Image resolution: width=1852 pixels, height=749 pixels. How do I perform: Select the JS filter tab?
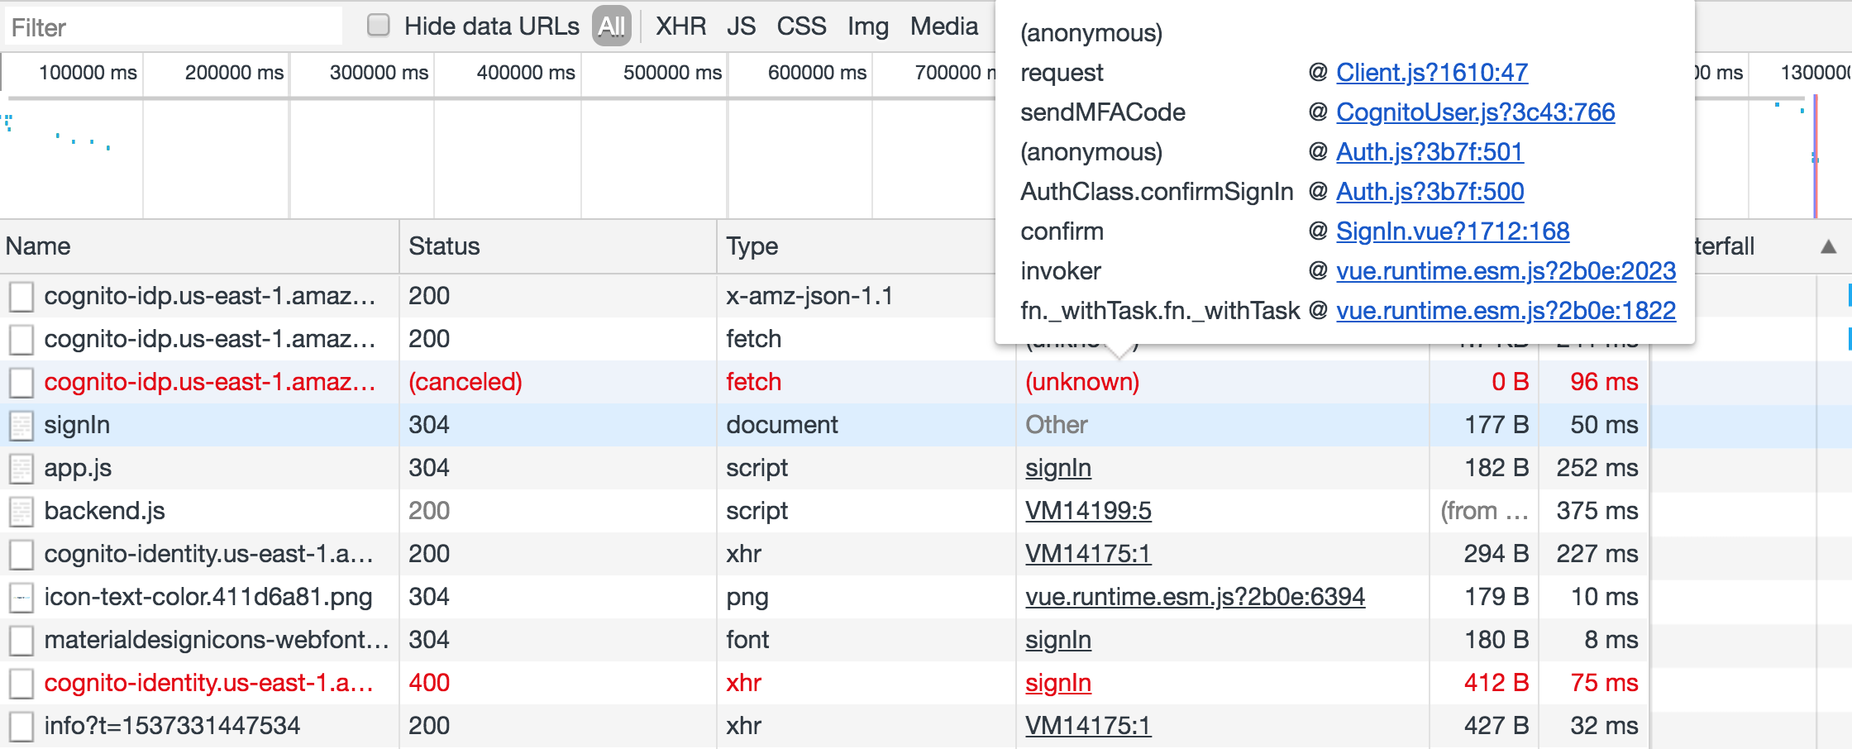point(742,26)
